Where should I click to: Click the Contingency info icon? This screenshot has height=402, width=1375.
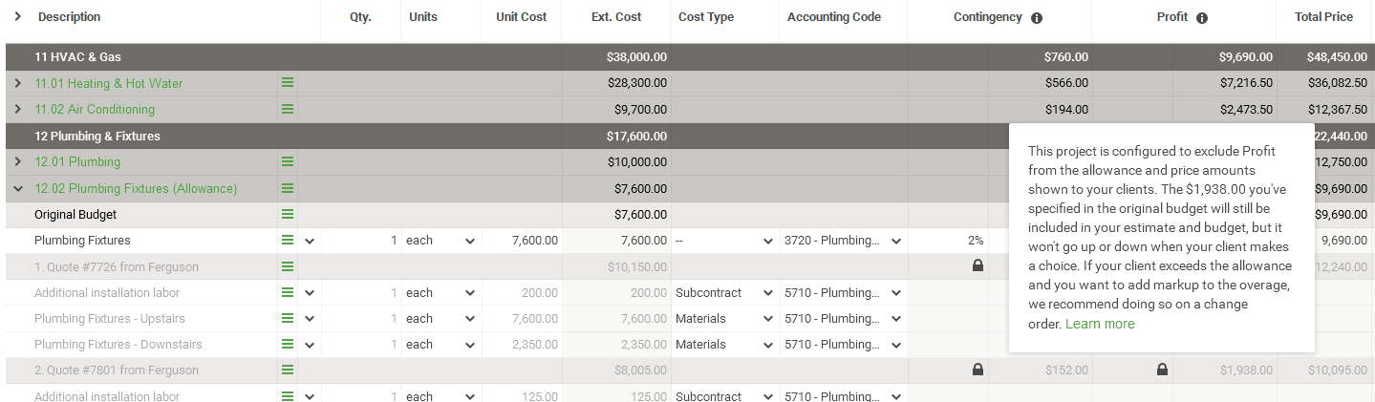pos(1037,18)
